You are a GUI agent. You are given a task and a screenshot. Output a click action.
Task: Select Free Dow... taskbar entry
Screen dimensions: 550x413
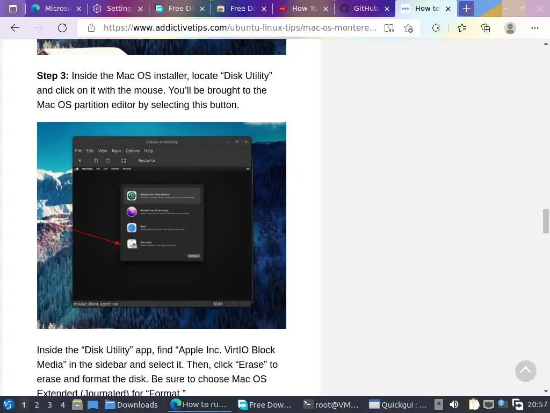(x=264, y=404)
